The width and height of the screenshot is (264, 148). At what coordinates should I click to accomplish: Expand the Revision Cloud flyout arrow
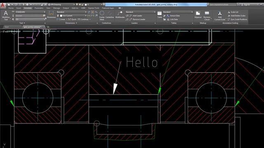click(211, 19)
